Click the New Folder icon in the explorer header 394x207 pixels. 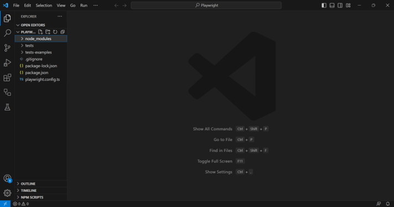click(x=48, y=32)
